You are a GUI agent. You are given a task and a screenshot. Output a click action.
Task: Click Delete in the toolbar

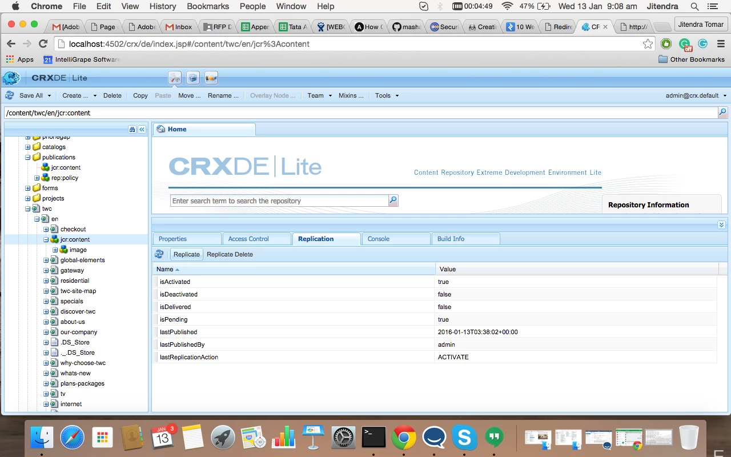pyautogui.click(x=113, y=95)
